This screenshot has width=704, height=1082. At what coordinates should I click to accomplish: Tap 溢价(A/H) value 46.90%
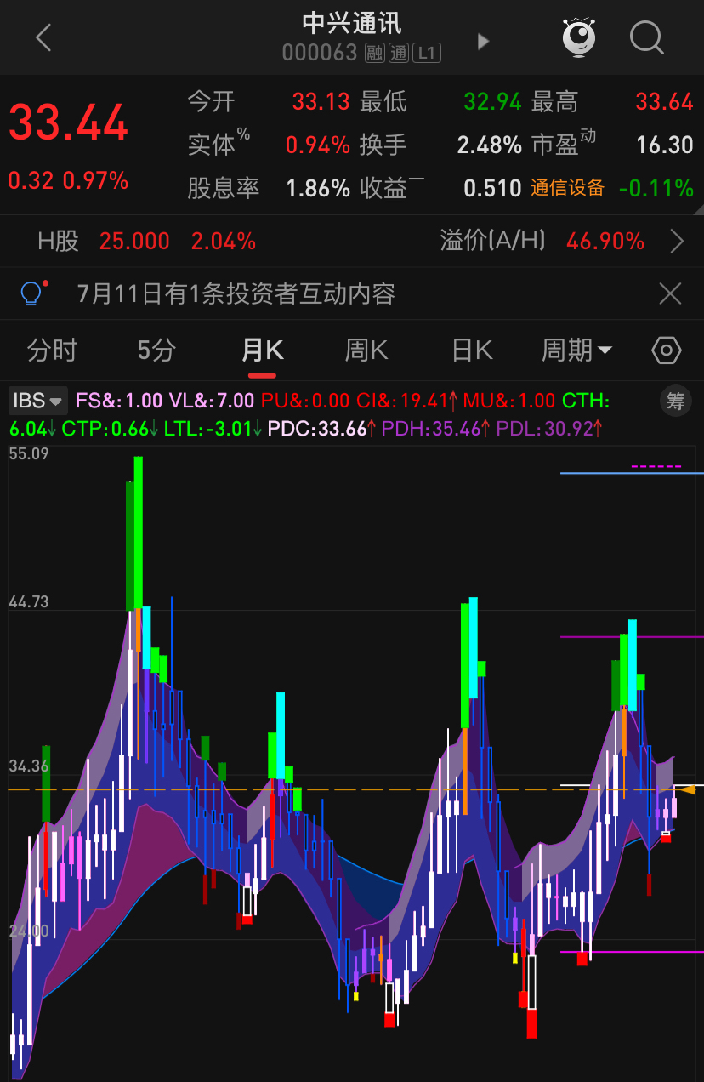pyautogui.click(x=605, y=242)
